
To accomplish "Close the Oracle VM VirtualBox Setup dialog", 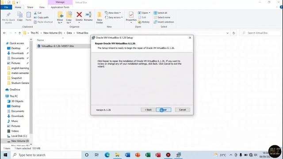I will (190, 38).
